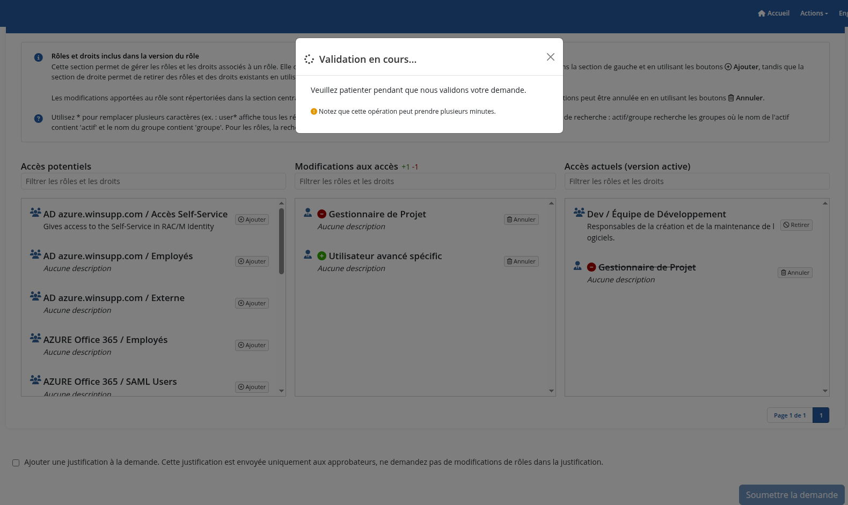
Task: Click the down arrow of the Modifications aux accès scrollbar
Action: coord(551,391)
